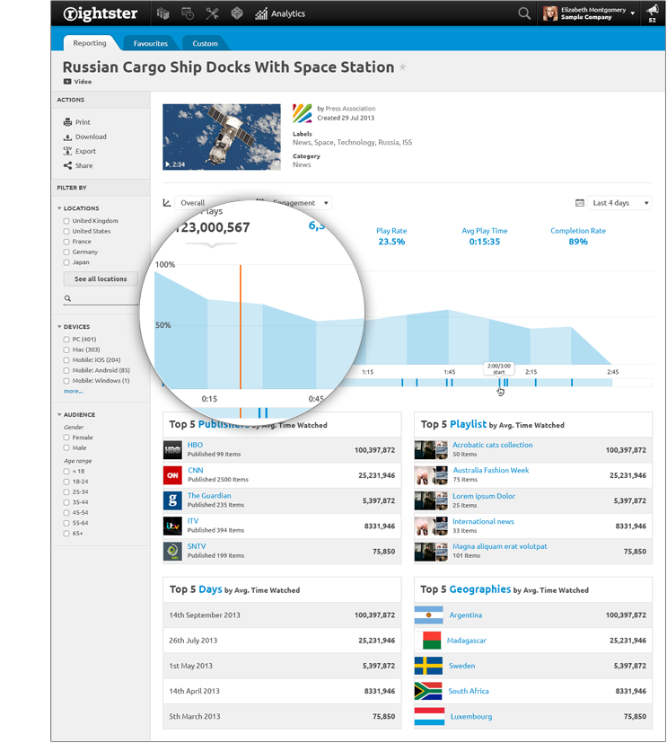Click the Press Association colorful logo
Screen dimensions: 667x743
(x=302, y=113)
